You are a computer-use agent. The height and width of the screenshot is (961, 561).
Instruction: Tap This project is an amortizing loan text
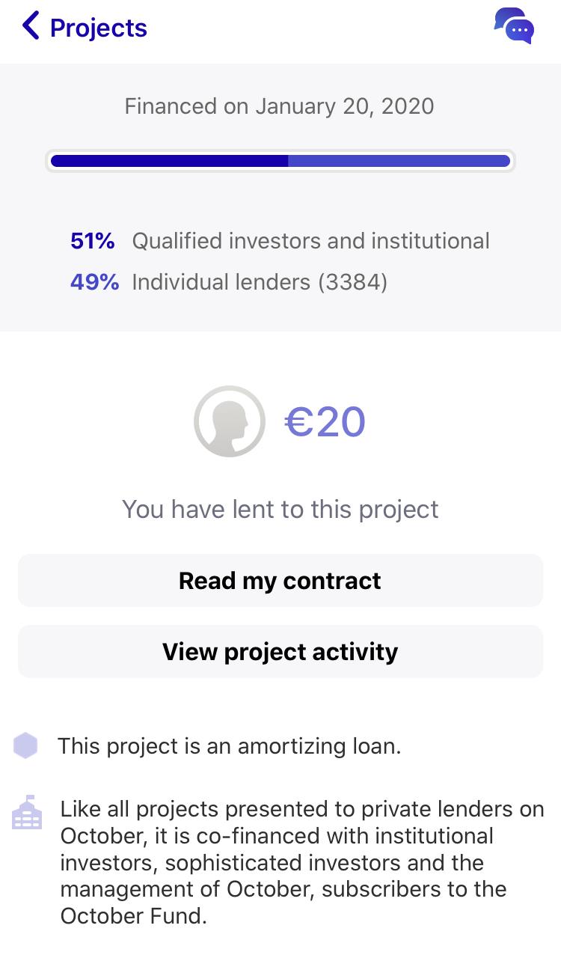point(230,746)
